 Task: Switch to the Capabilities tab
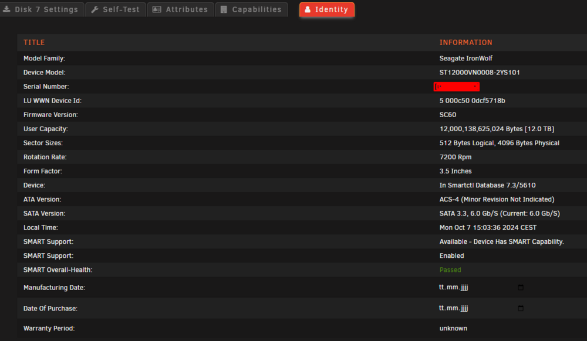[x=252, y=9]
